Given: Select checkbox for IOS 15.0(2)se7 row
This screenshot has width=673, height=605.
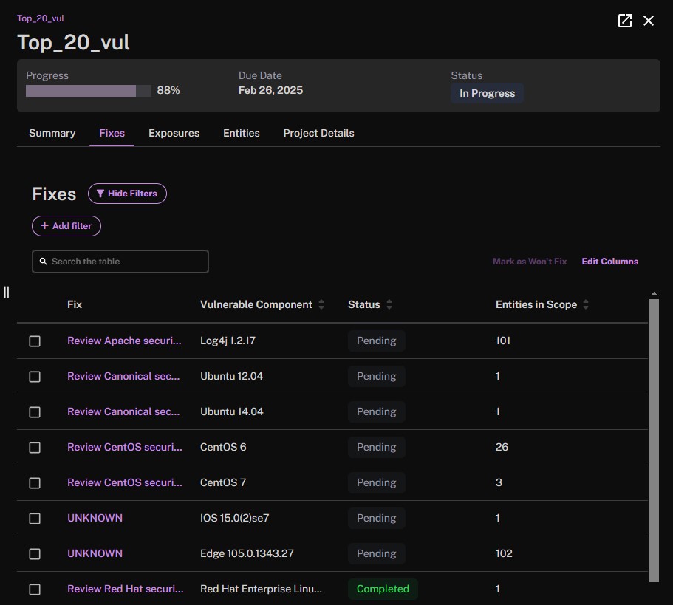Looking at the screenshot, I should coord(35,519).
